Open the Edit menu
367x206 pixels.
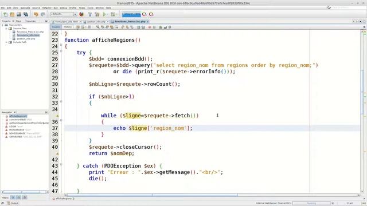9,7
